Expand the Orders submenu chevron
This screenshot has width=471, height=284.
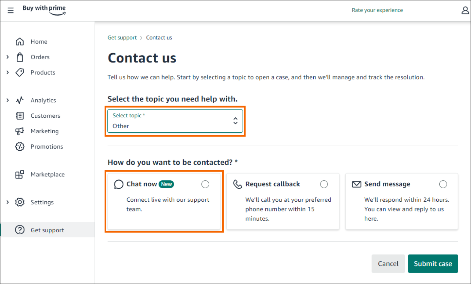8,57
